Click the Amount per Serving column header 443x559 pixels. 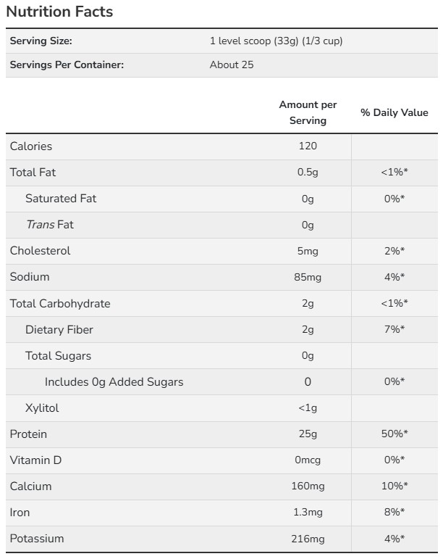308,113
